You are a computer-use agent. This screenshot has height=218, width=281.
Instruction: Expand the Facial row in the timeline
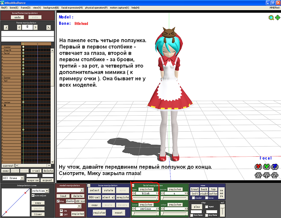click(2, 53)
